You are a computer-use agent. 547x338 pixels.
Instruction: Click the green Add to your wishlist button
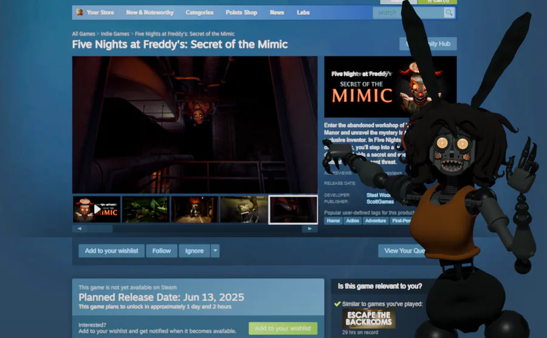(283, 328)
